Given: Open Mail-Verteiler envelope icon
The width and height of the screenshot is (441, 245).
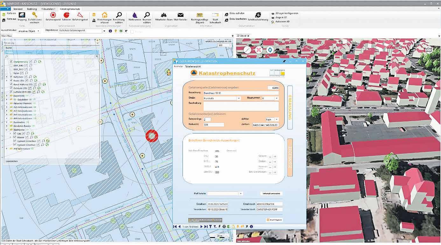Looking at the screenshot, I should click(180, 15).
